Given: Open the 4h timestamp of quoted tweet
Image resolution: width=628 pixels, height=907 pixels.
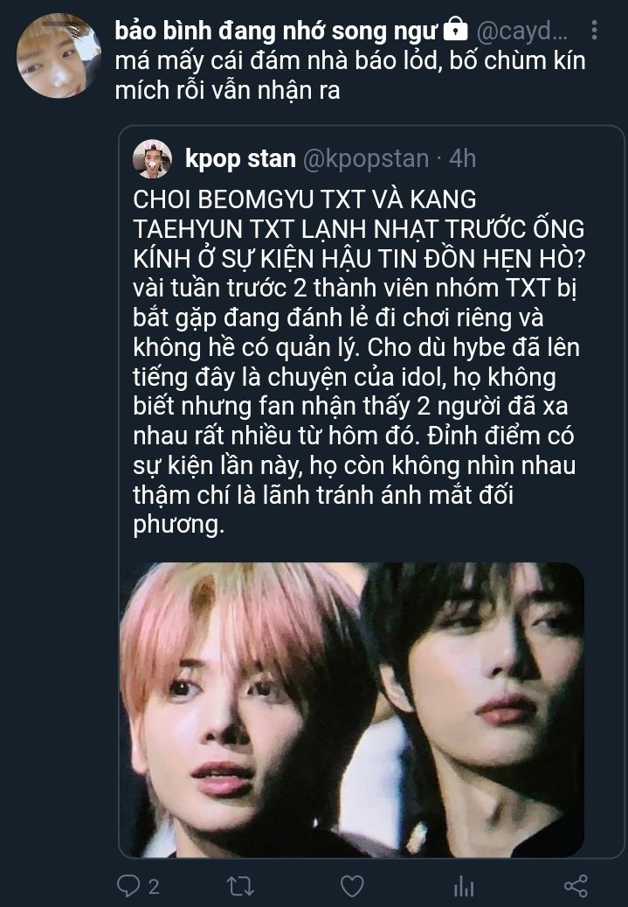Looking at the screenshot, I should tap(463, 158).
